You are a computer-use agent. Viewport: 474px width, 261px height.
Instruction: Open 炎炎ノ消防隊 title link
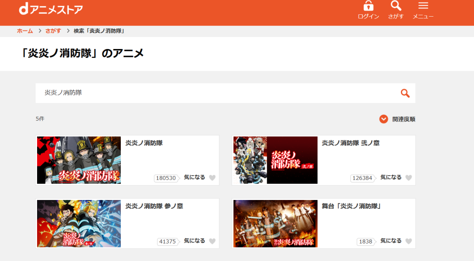[x=144, y=143]
